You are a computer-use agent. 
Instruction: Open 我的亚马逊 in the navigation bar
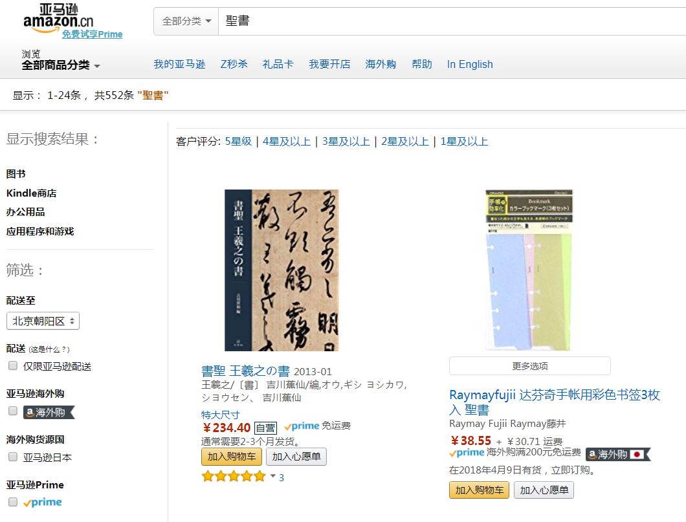(179, 64)
